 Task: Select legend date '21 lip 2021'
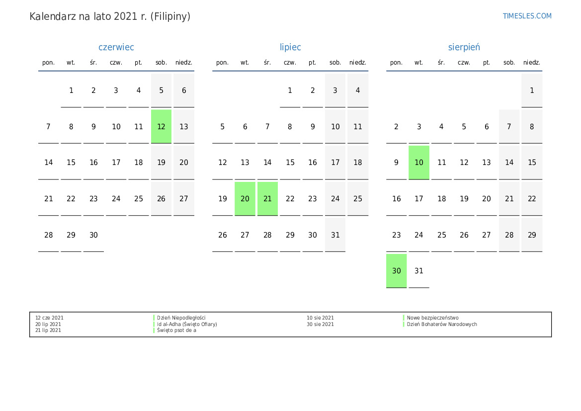click(48, 330)
